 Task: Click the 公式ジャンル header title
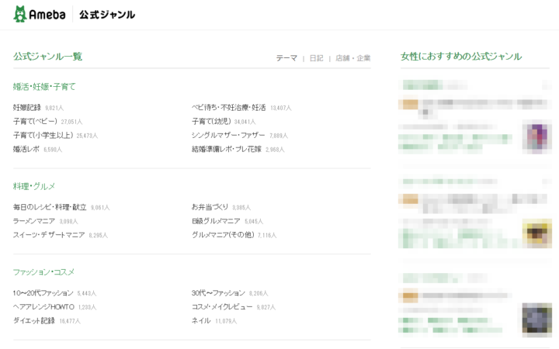coord(106,15)
